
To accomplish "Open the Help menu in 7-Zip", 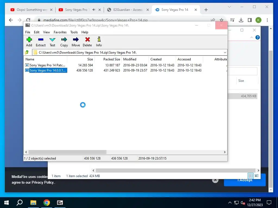I will [x=85, y=32].
